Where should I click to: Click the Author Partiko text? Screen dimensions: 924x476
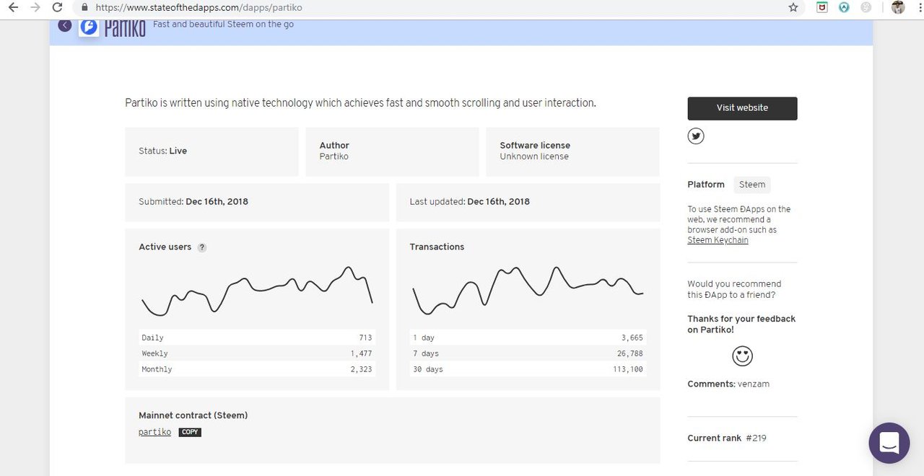334,151
